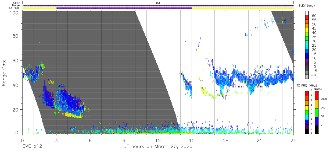Select the blue Noise strip along the top
Image resolution: width=330 pixels, height=152 pixels.
tap(158, 5)
